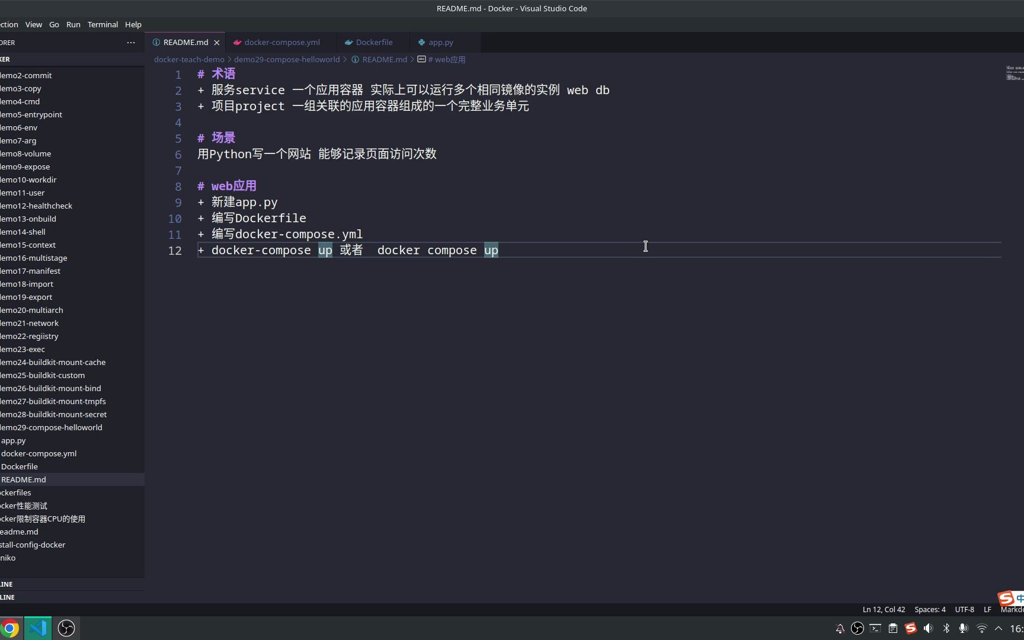1024x640 pixels.
Task: Open the volume speaker tray icon
Action: coord(929,629)
